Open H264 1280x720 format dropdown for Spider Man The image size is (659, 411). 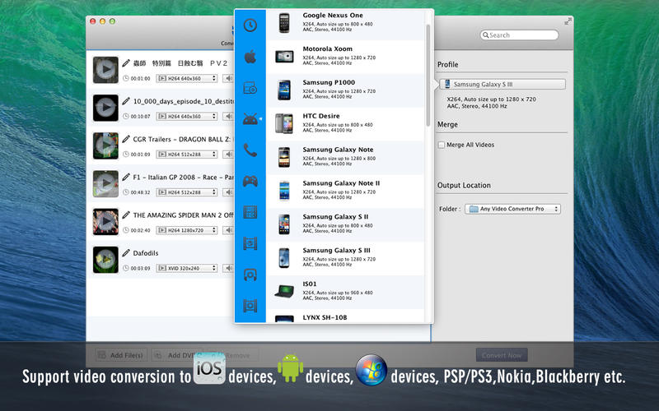[188, 230]
